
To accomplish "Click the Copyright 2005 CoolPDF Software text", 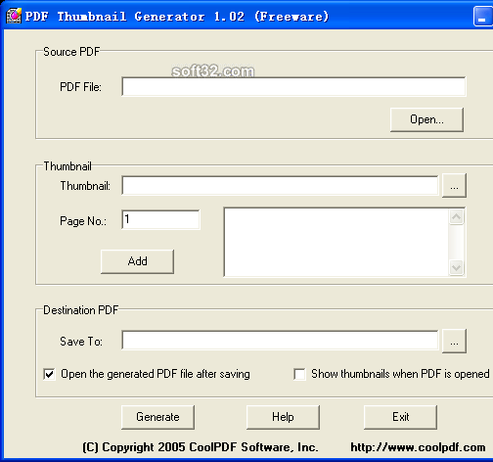I will [201, 447].
